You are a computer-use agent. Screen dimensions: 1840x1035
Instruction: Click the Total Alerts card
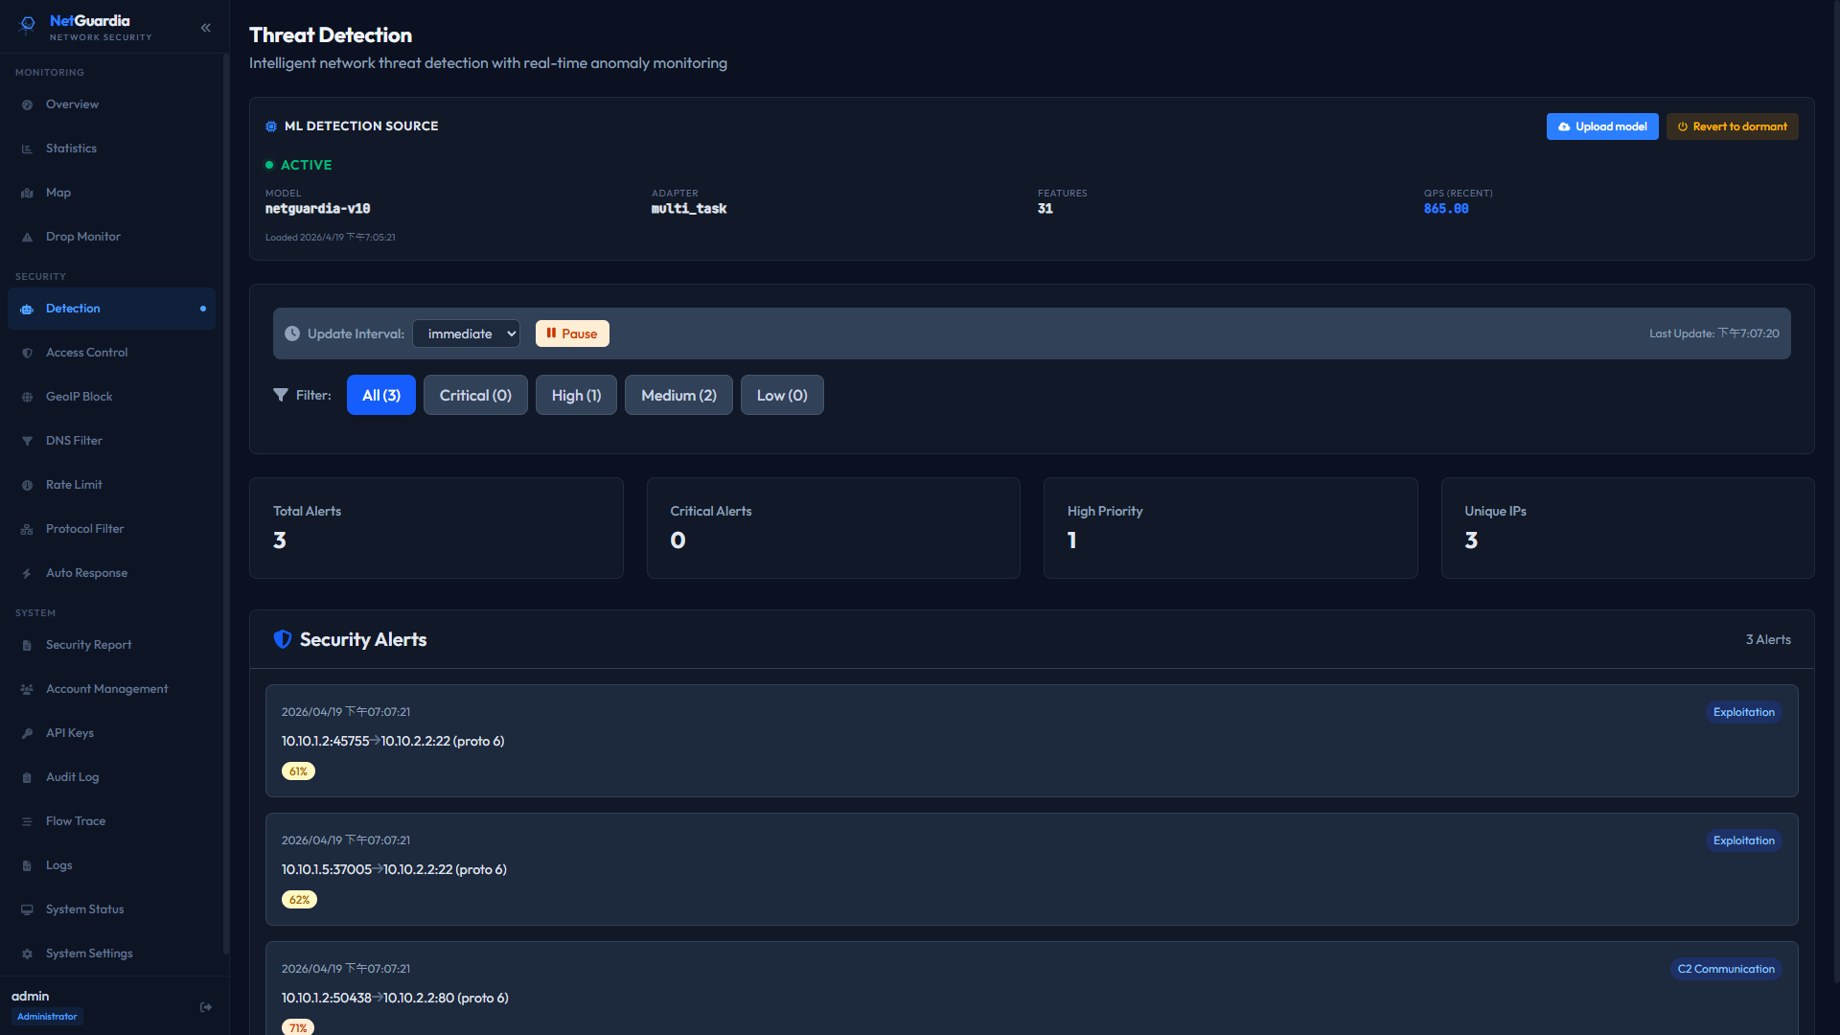(x=436, y=528)
